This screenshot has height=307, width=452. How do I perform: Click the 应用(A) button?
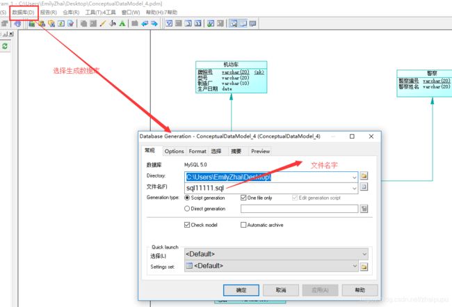321,290
